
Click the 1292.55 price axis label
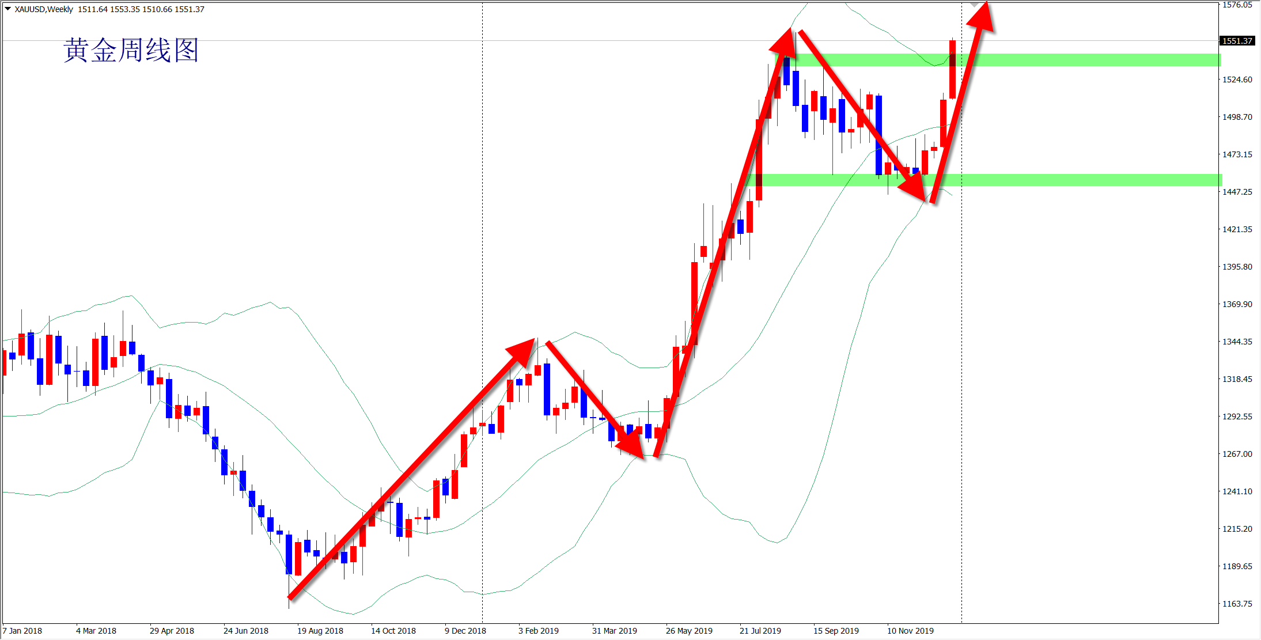point(1237,416)
